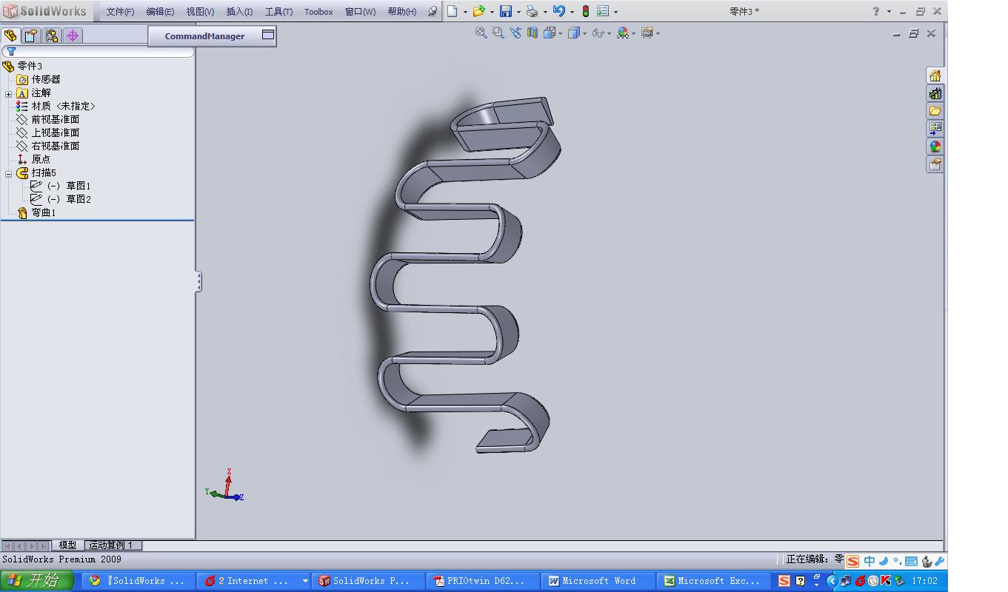Image resolution: width=1008 pixels, height=592 pixels.
Task: Activate the Section View tool
Action: 533,33
